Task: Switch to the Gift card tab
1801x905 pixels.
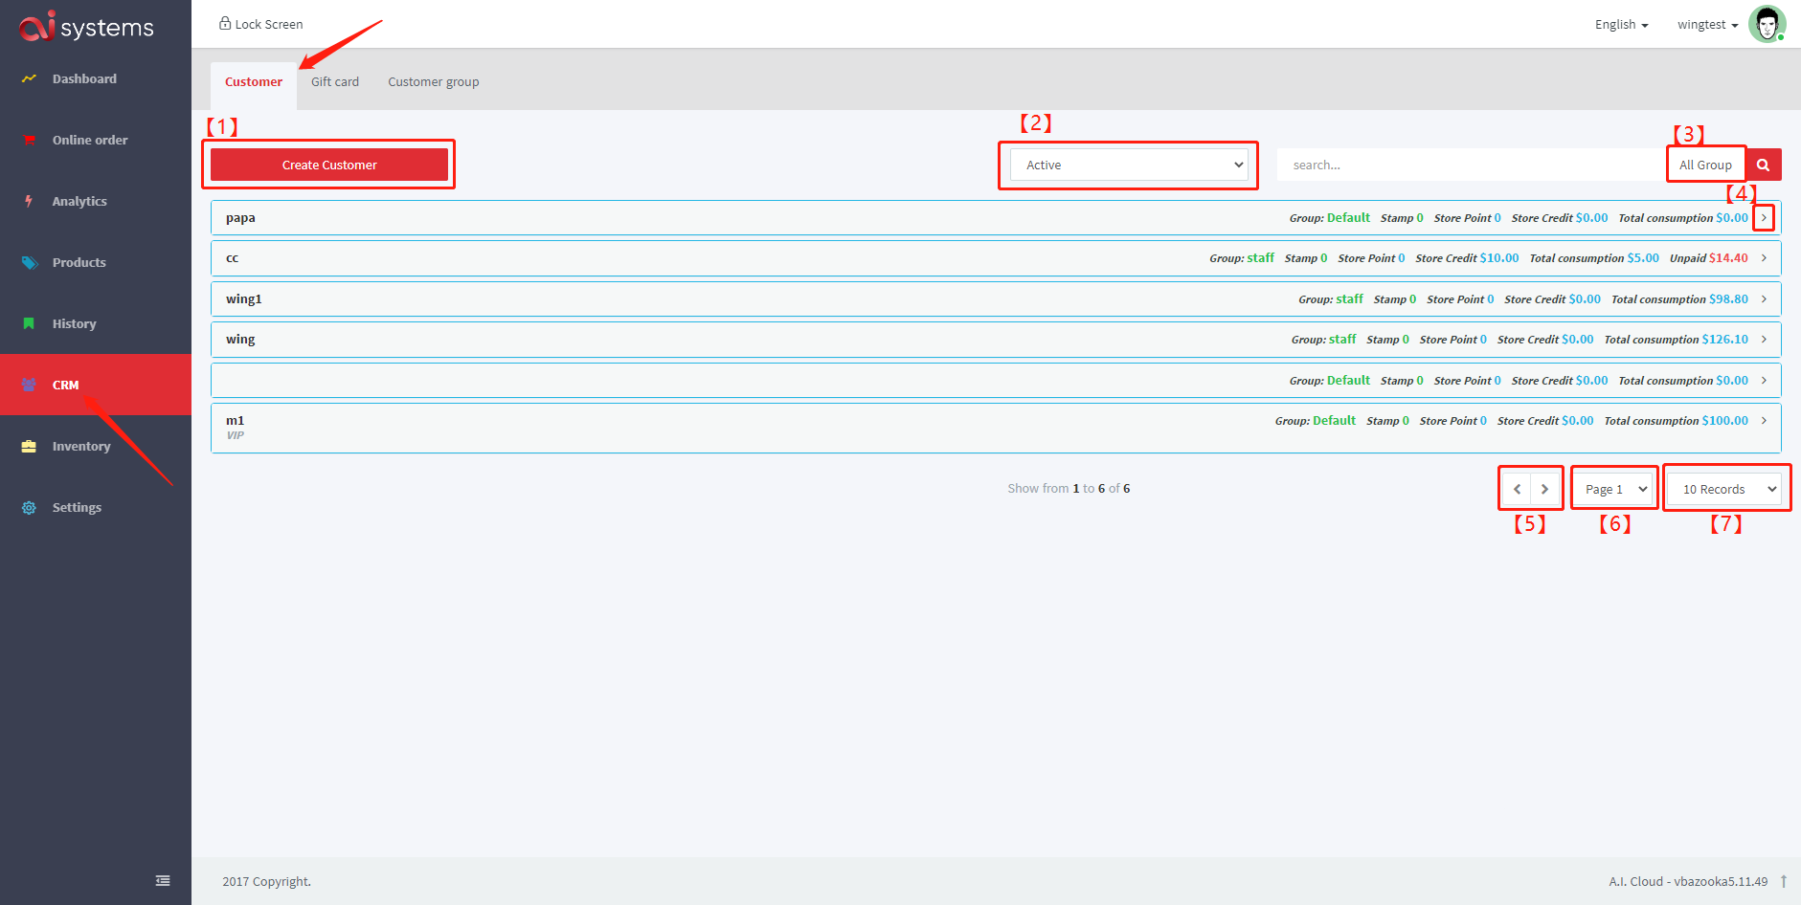Action: [x=335, y=82]
